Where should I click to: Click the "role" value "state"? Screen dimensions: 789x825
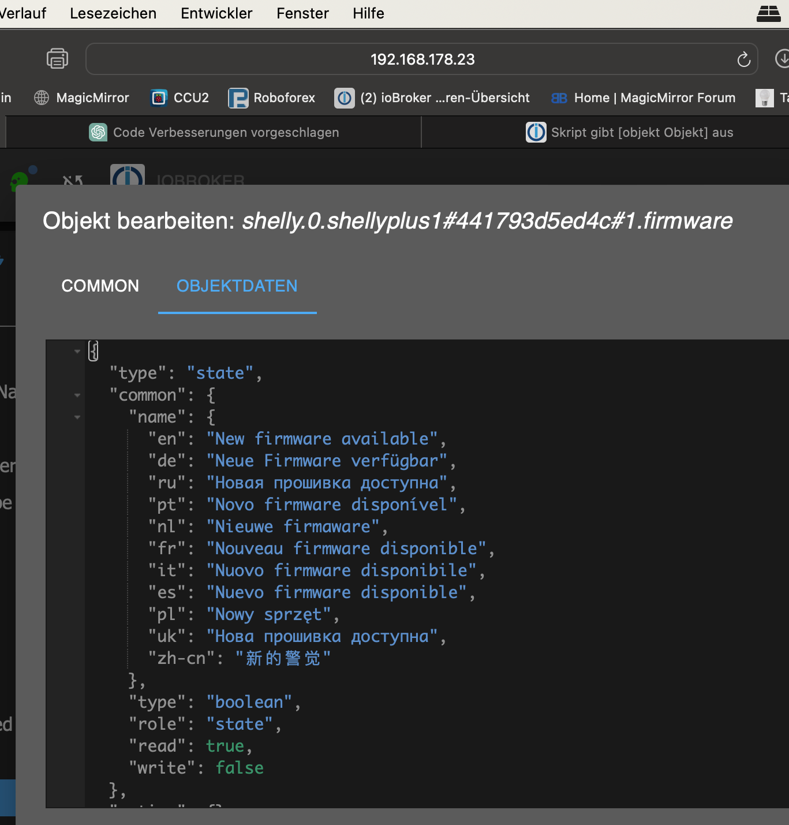pyautogui.click(x=240, y=724)
